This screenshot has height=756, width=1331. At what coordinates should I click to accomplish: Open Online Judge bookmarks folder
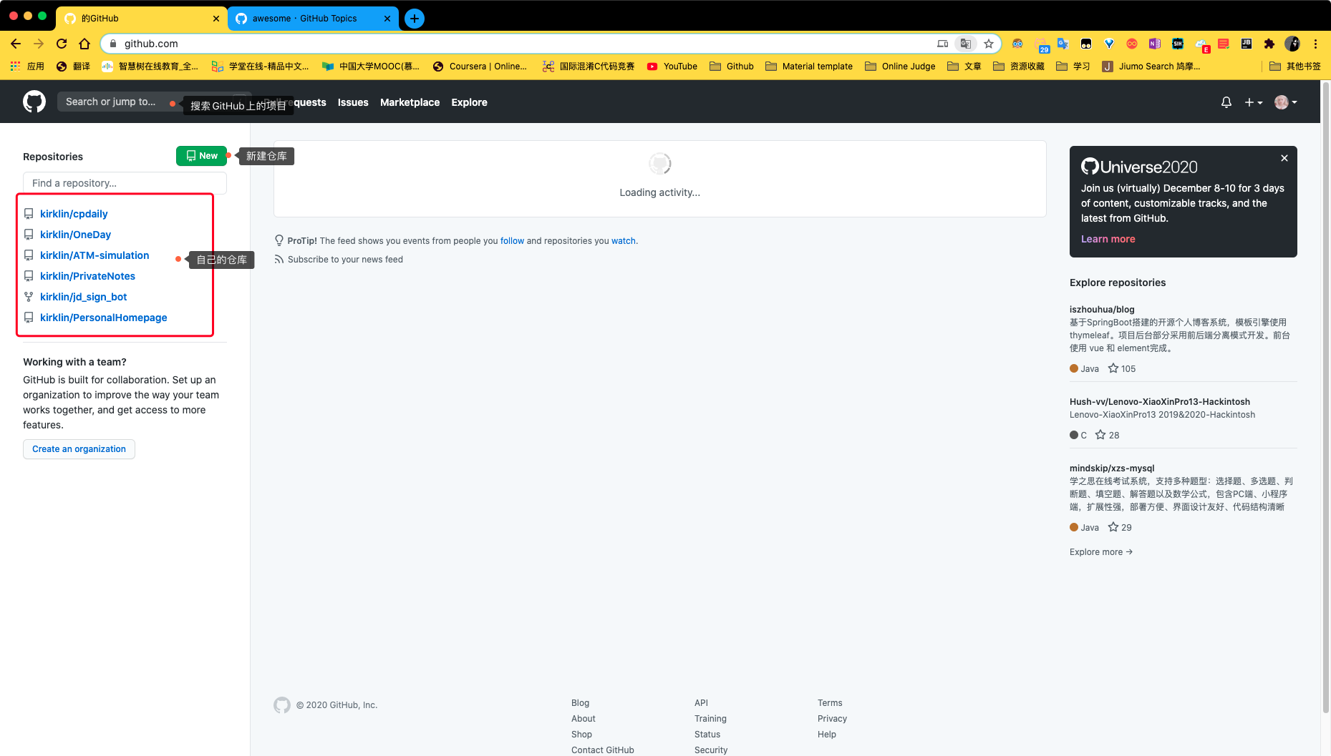[x=901, y=67]
